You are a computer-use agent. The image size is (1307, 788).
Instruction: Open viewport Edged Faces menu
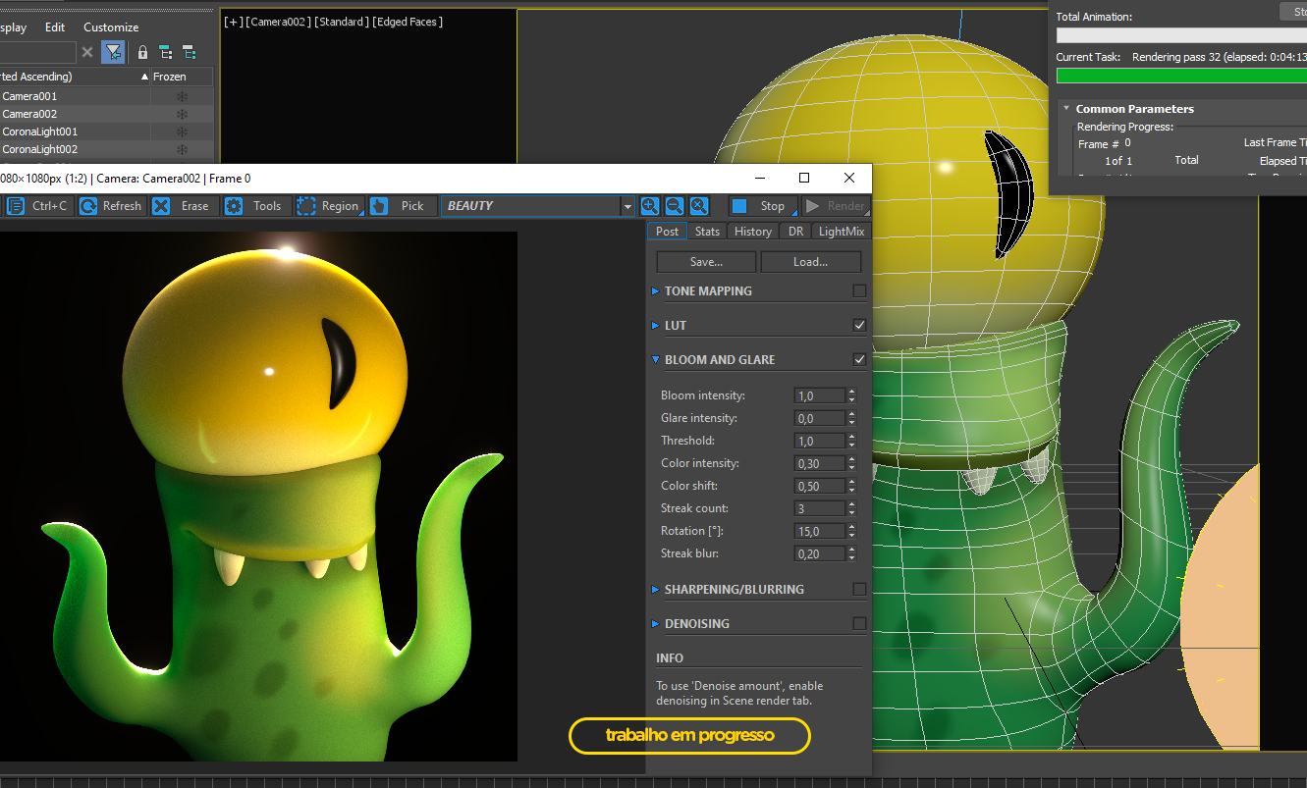pos(408,22)
